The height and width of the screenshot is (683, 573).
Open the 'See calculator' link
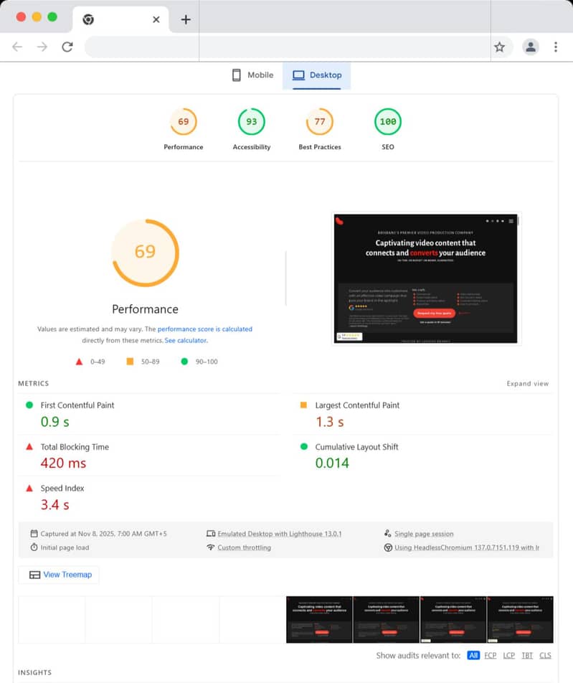[x=186, y=340]
